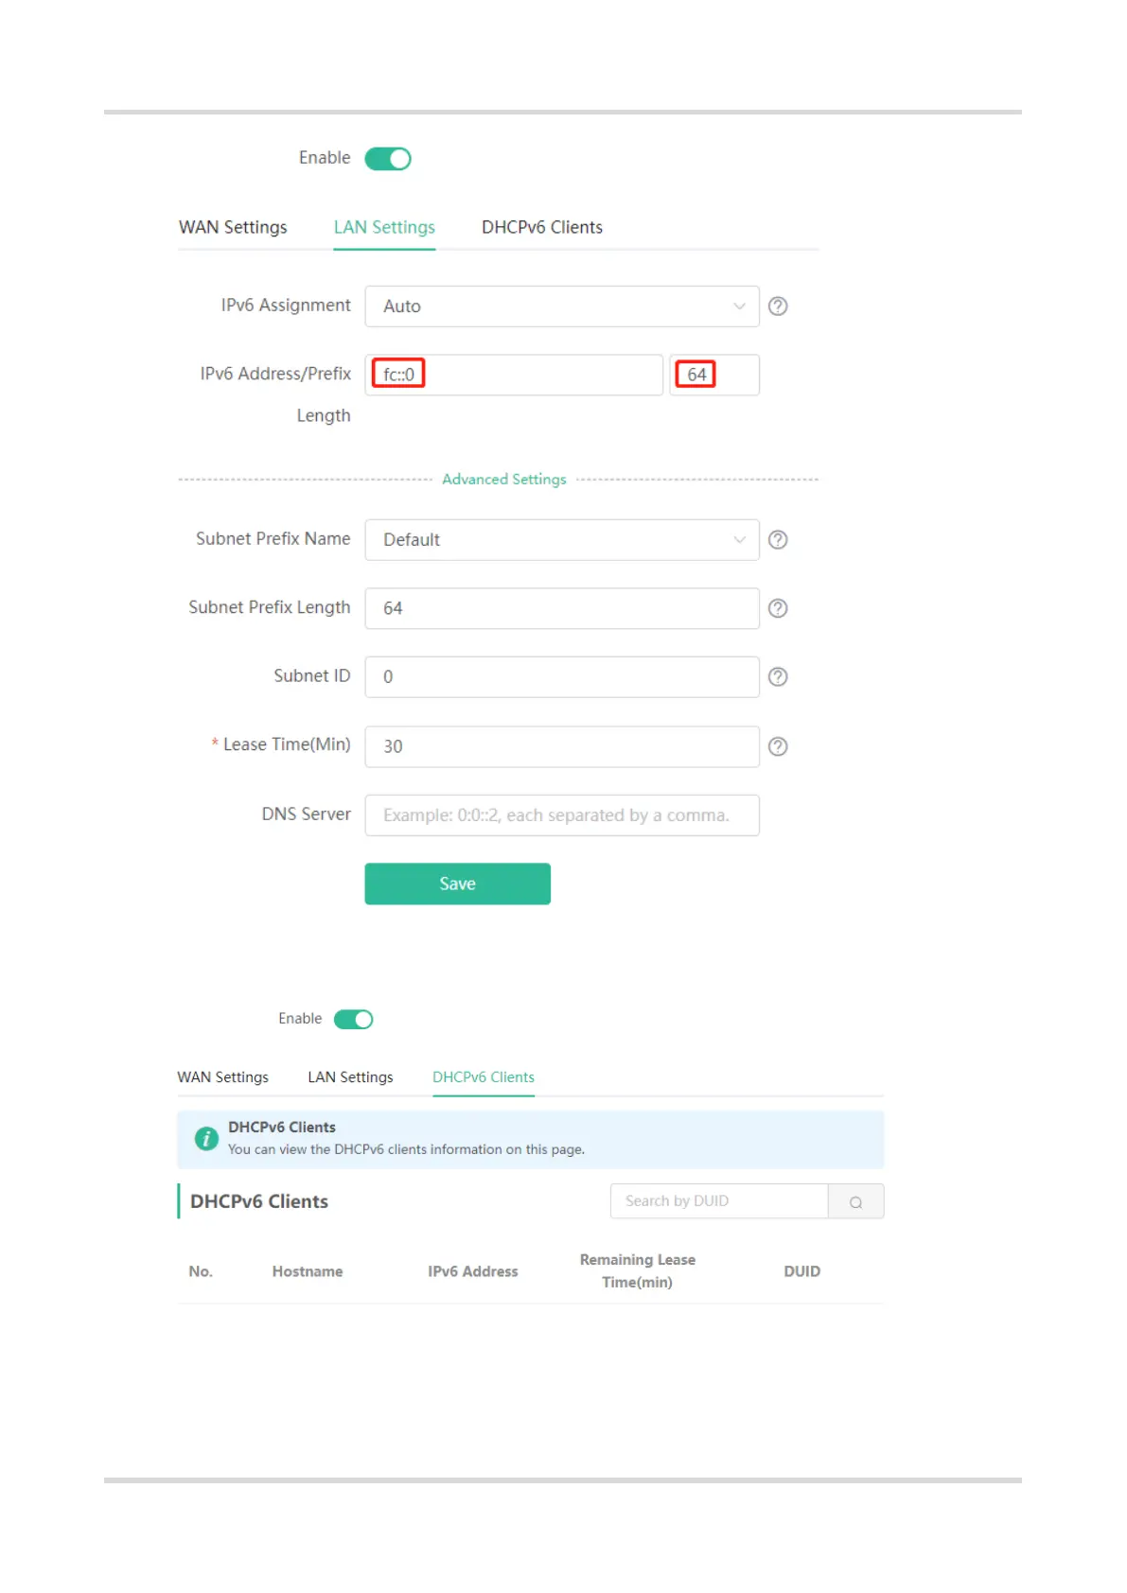Click the DUID search magnifier icon

tap(855, 1201)
